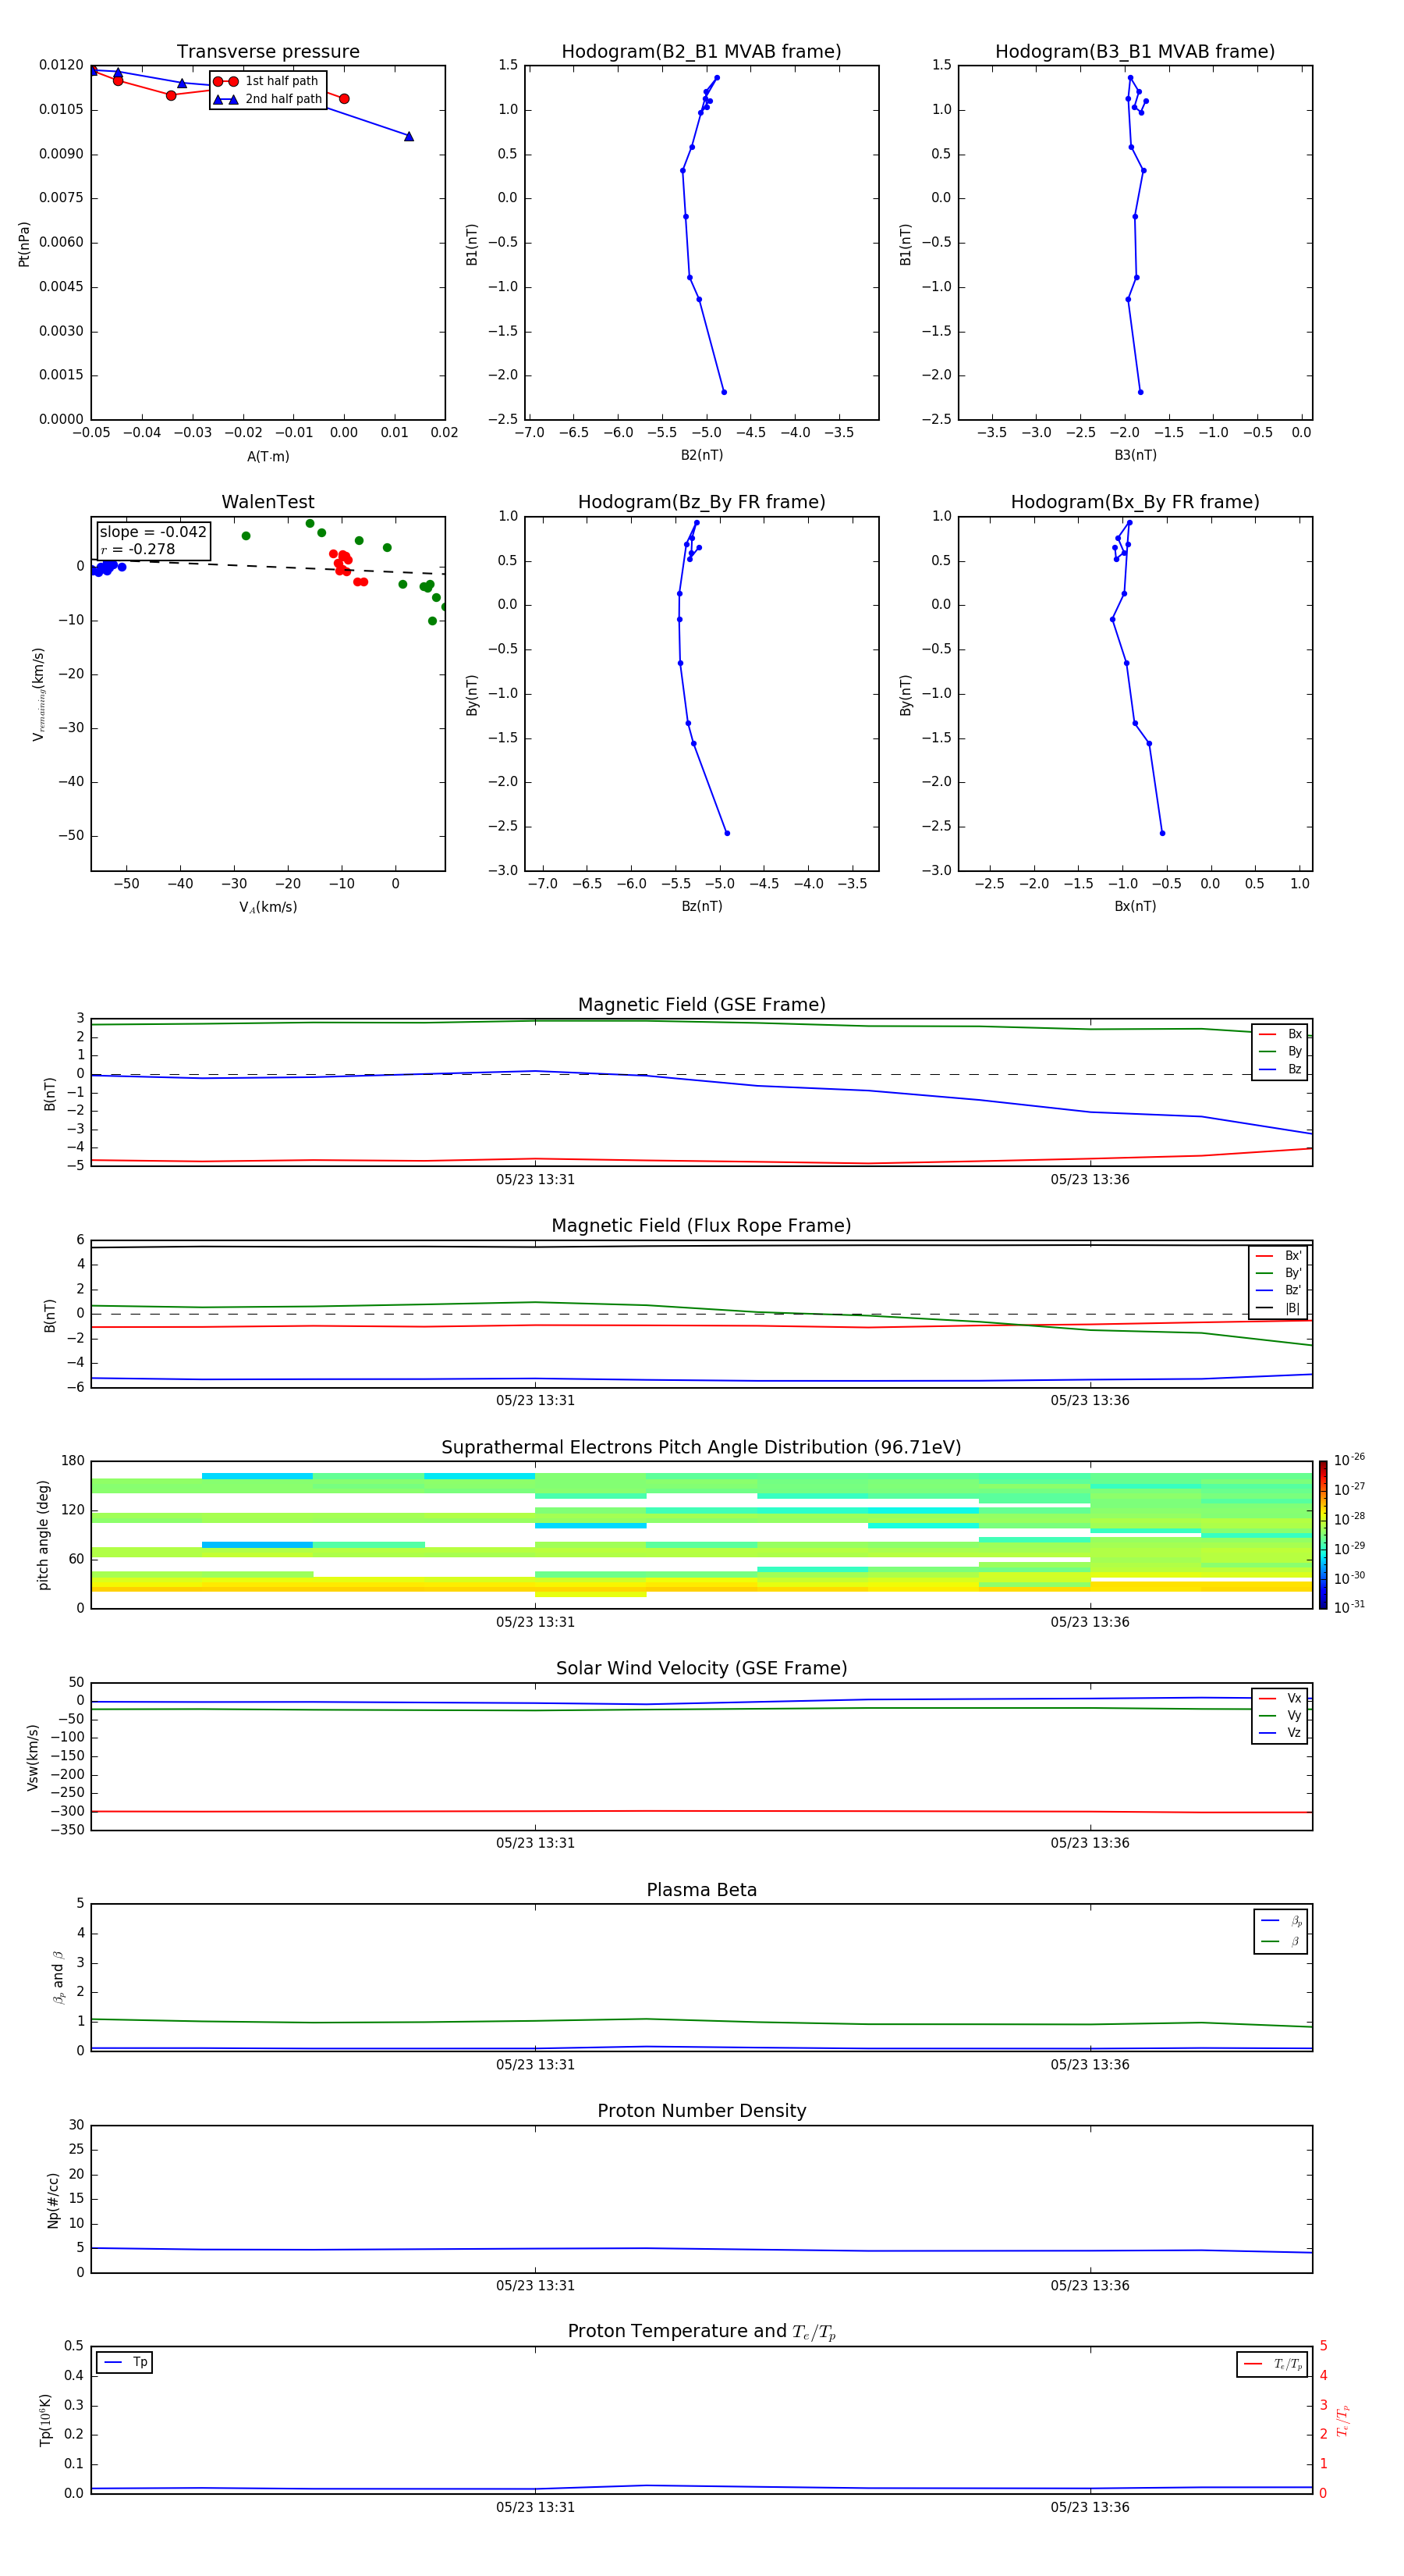
Task: Click the 'slope = -0.042' annotation
Action: point(153,532)
